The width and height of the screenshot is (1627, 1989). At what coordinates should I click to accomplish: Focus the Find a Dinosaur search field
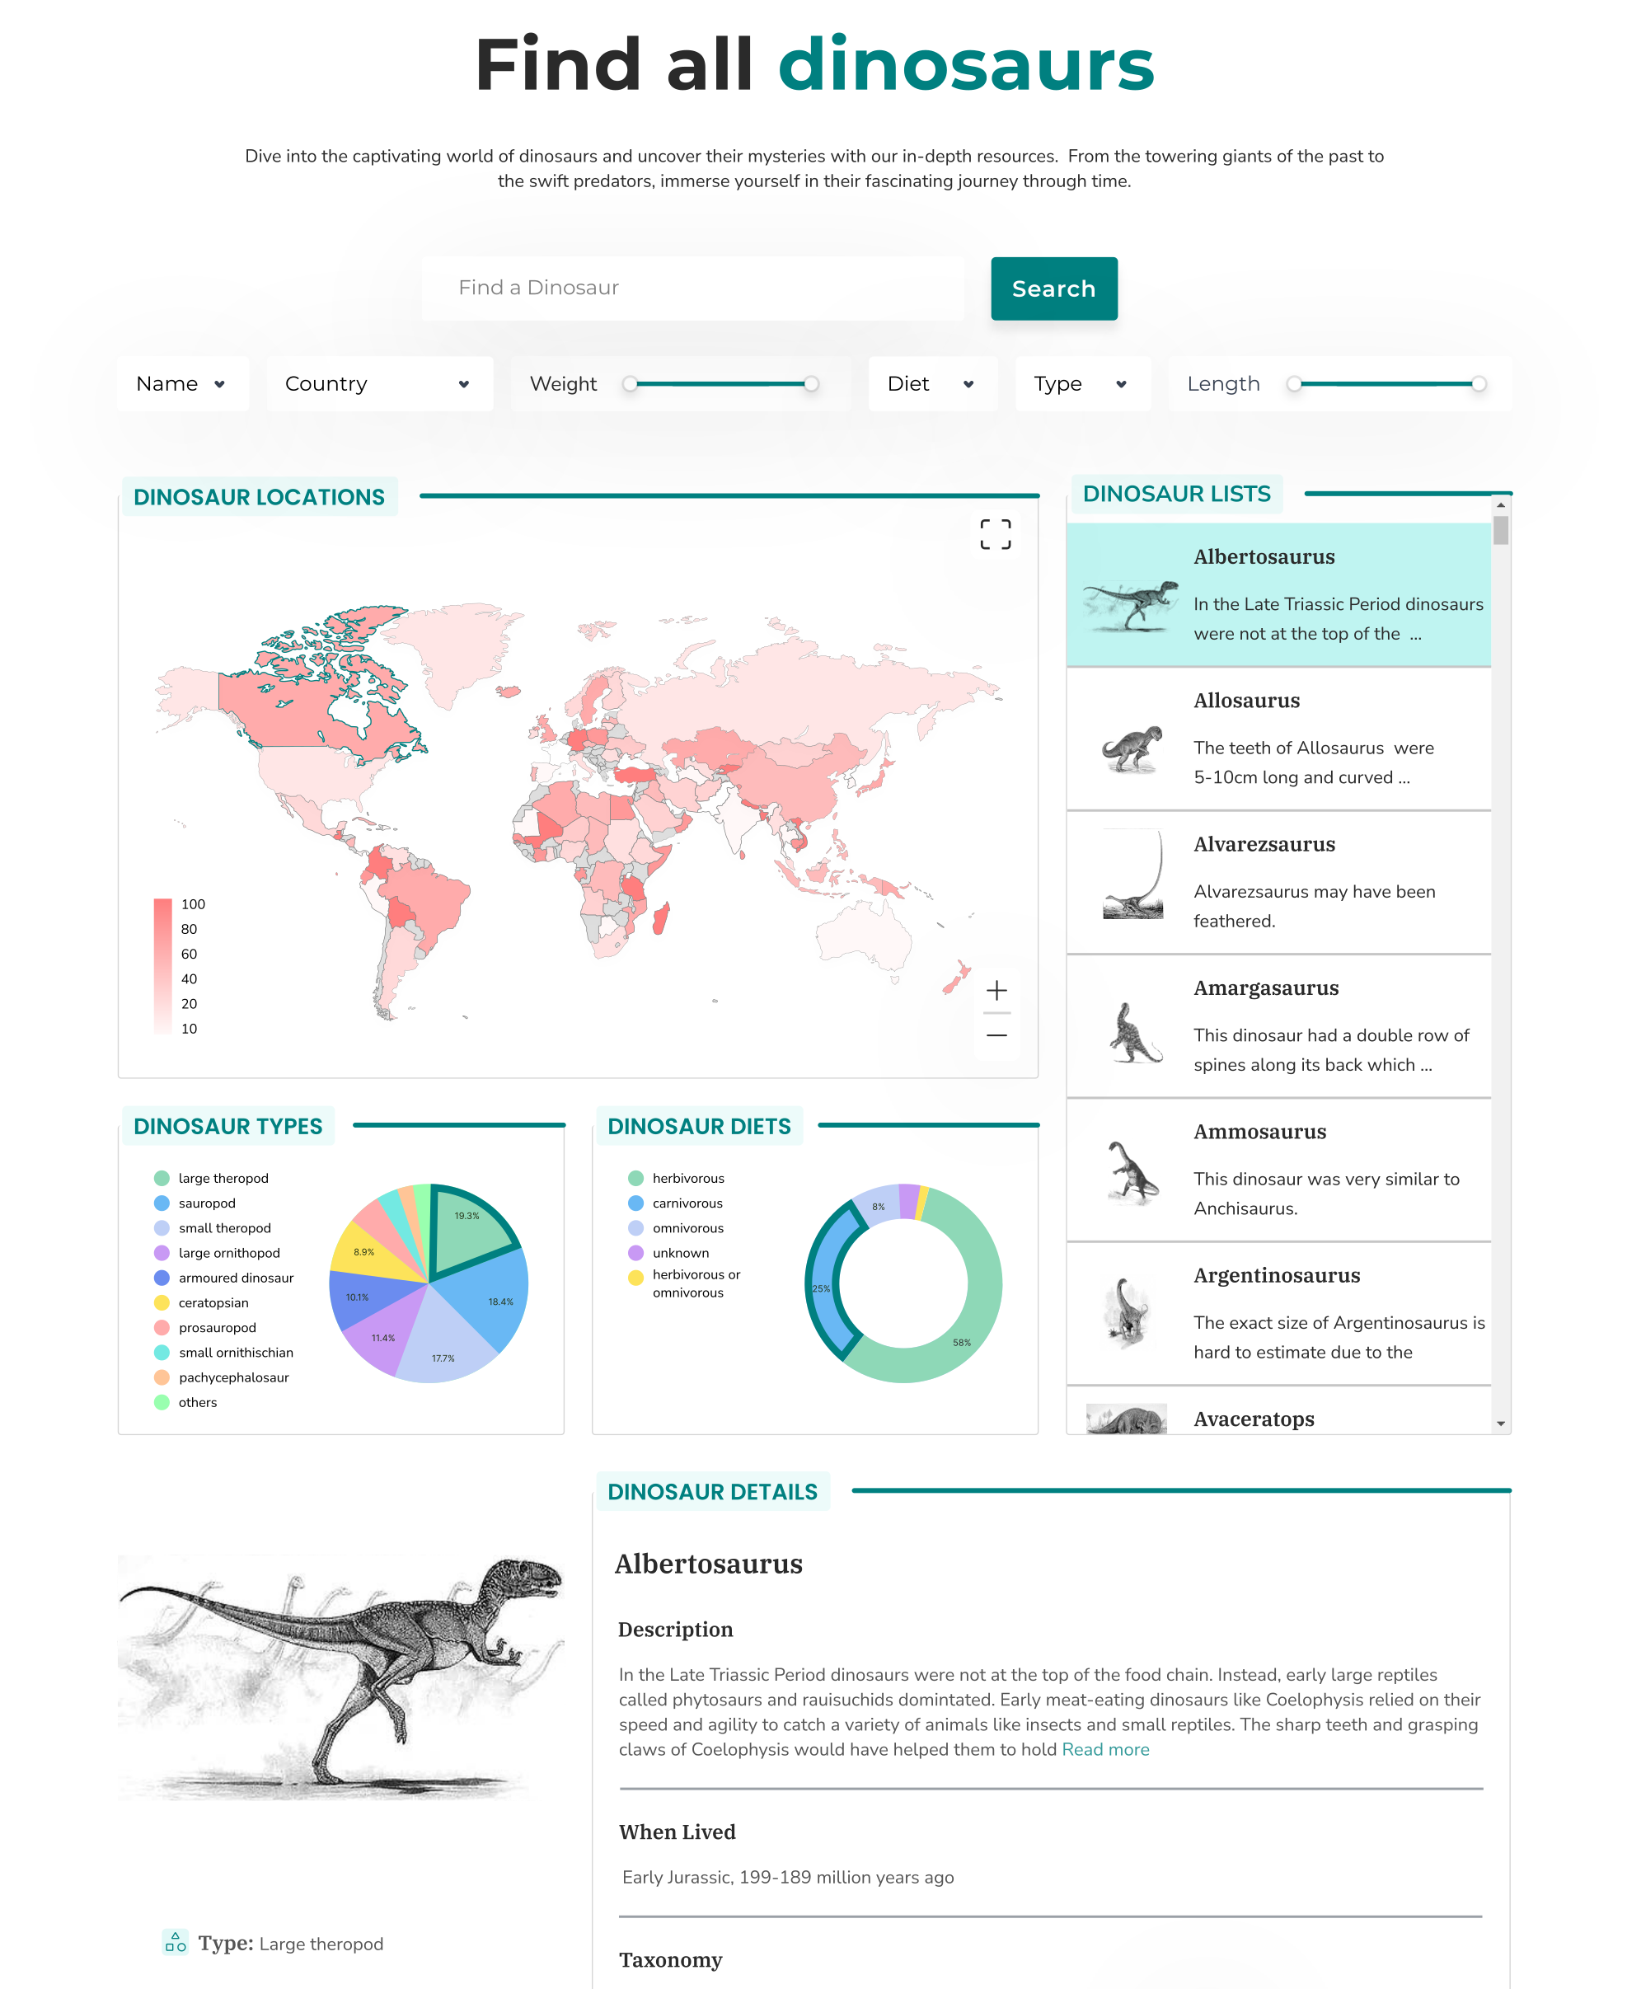[x=692, y=288]
